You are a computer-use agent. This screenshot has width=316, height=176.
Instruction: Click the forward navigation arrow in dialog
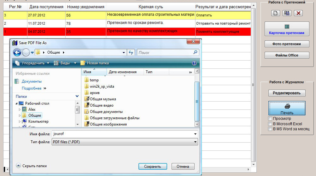[x=26, y=53]
